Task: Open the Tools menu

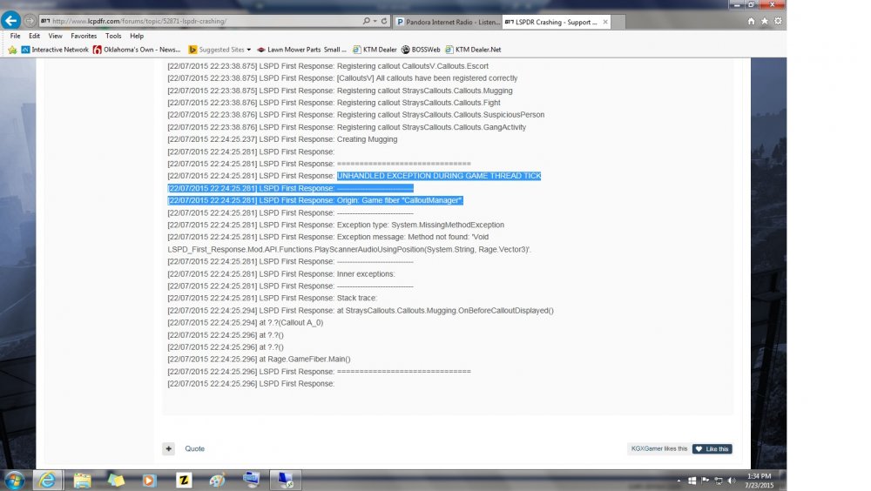Action: click(x=113, y=36)
